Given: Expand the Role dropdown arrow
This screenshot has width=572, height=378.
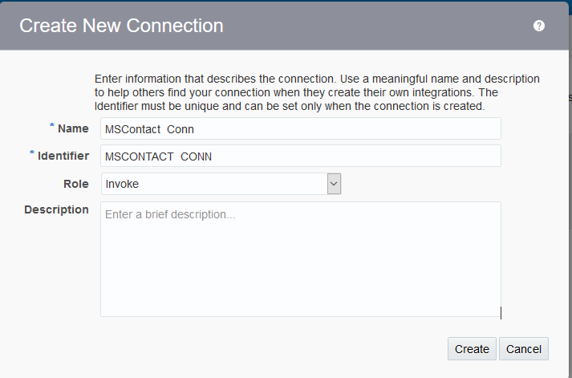Looking at the screenshot, I should 335,184.
